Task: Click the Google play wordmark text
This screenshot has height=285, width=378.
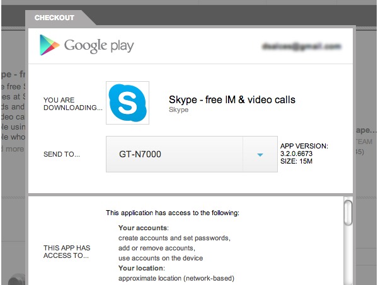Action: coord(99,46)
